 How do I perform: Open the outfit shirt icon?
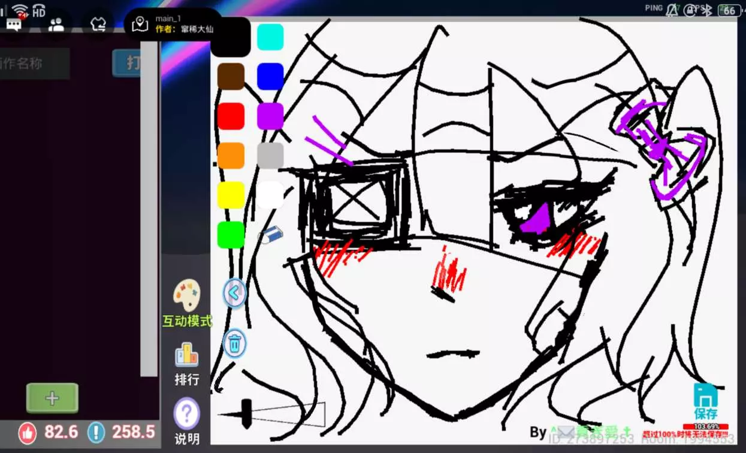tap(98, 25)
